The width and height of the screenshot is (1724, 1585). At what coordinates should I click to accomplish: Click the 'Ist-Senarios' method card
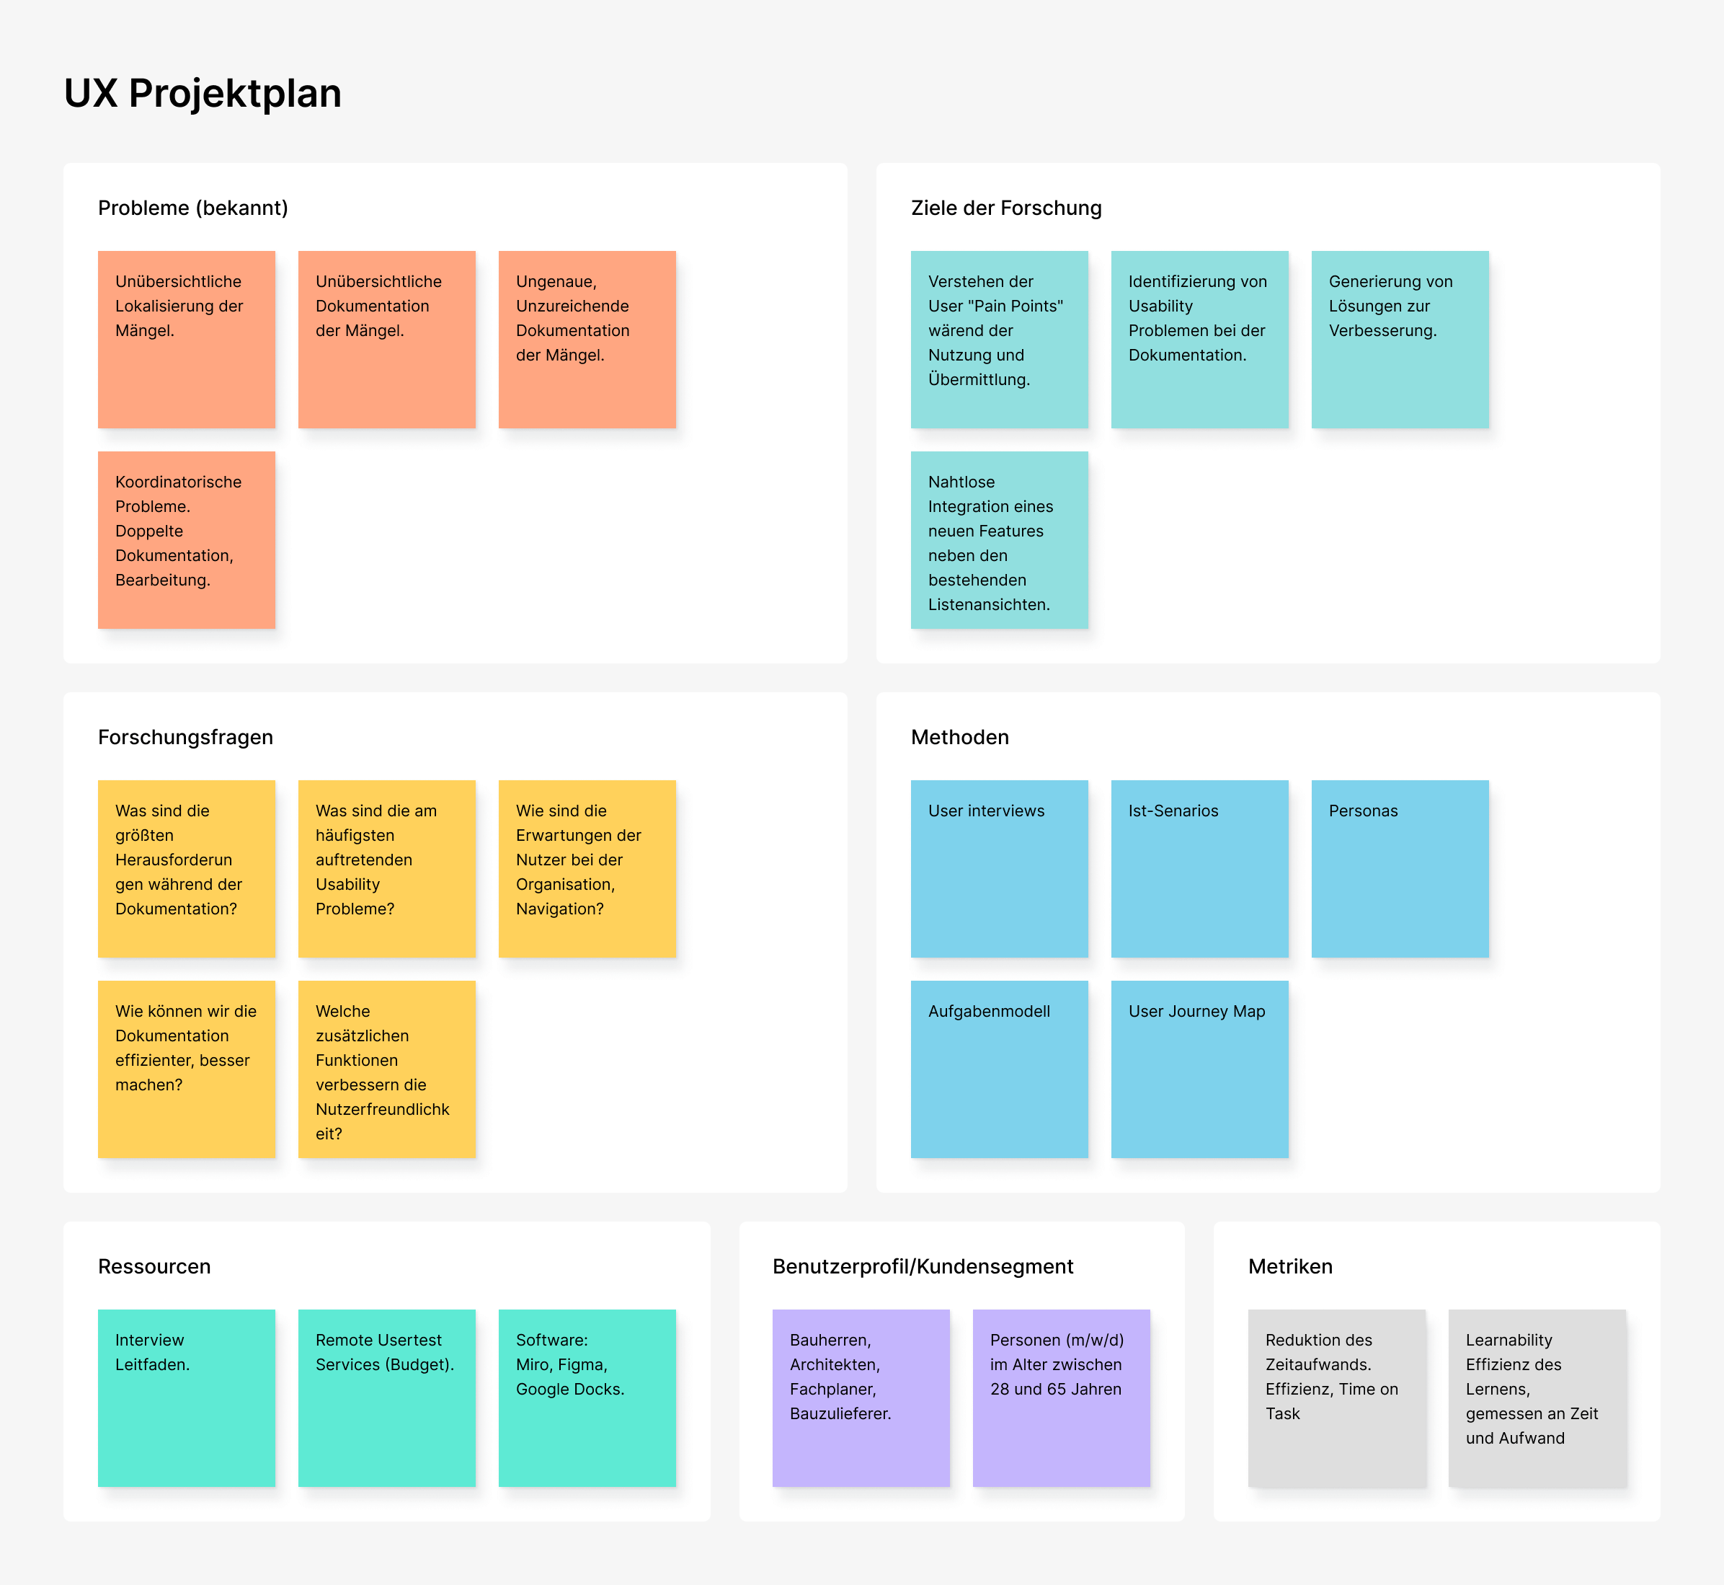coord(1200,867)
